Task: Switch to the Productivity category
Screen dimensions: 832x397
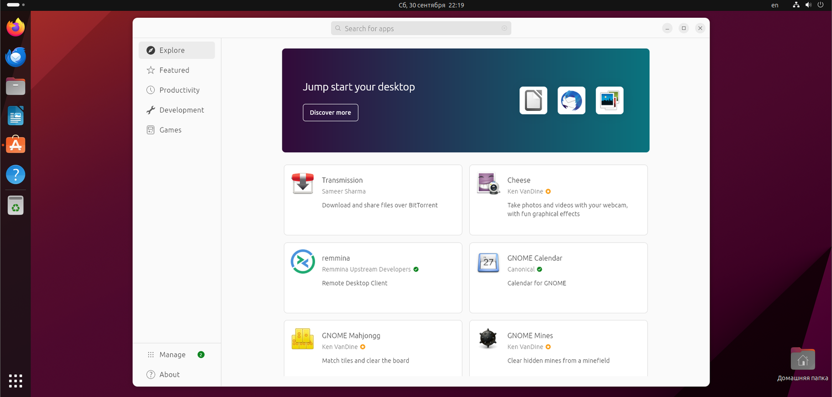Action: tap(176, 90)
